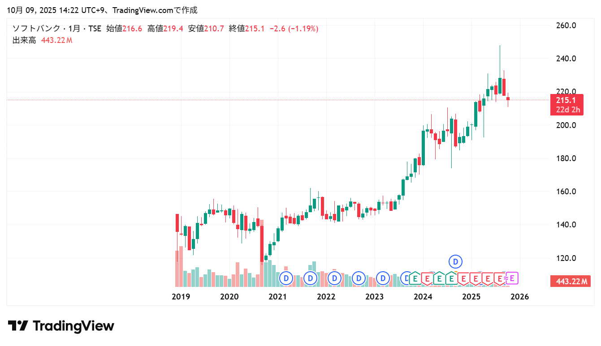Click the dividend marker just right of 2023
Image resolution: width=601 pixels, height=346 pixels.
[x=383, y=278]
